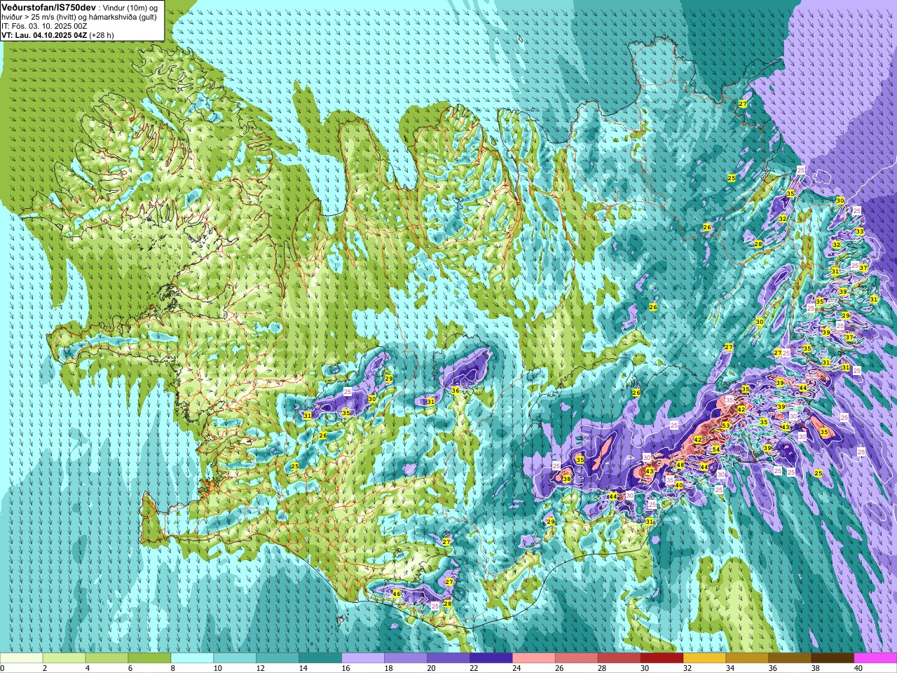Click the pale yellow 0–2 legend swatch
Screen dimensions: 897x673
pyautogui.click(x=22, y=658)
